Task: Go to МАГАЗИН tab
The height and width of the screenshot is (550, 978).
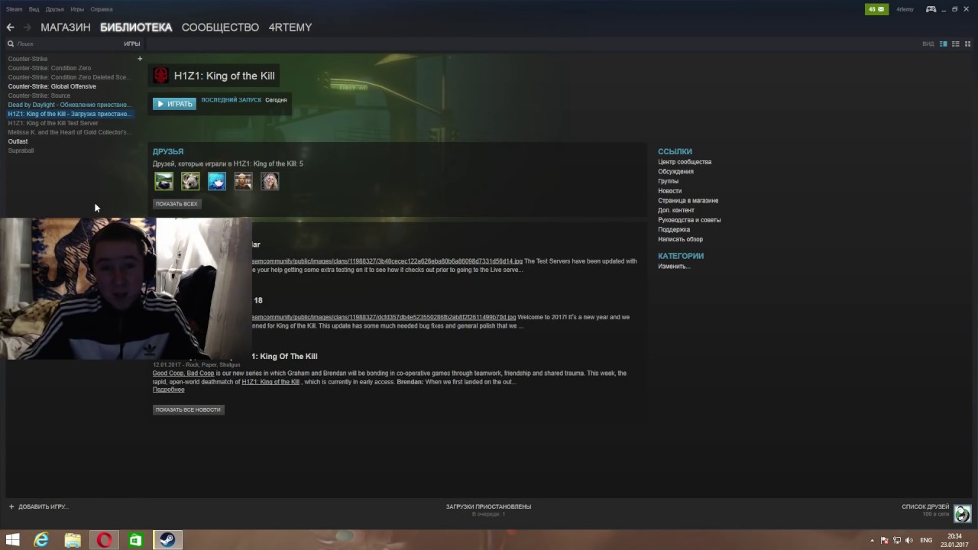Action: click(x=66, y=27)
